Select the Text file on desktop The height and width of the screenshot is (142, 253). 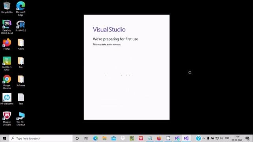21,99
